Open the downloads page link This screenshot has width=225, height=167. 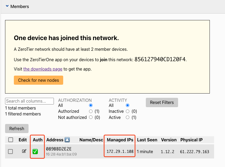[x=43, y=69]
